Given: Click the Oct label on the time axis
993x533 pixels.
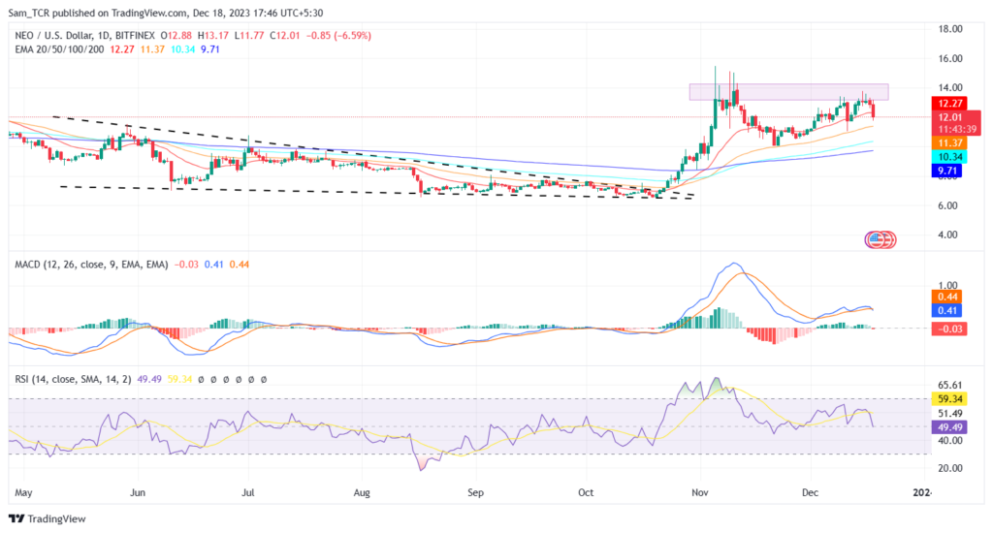Looking at the screenshot, I should [x=586, y=492].
